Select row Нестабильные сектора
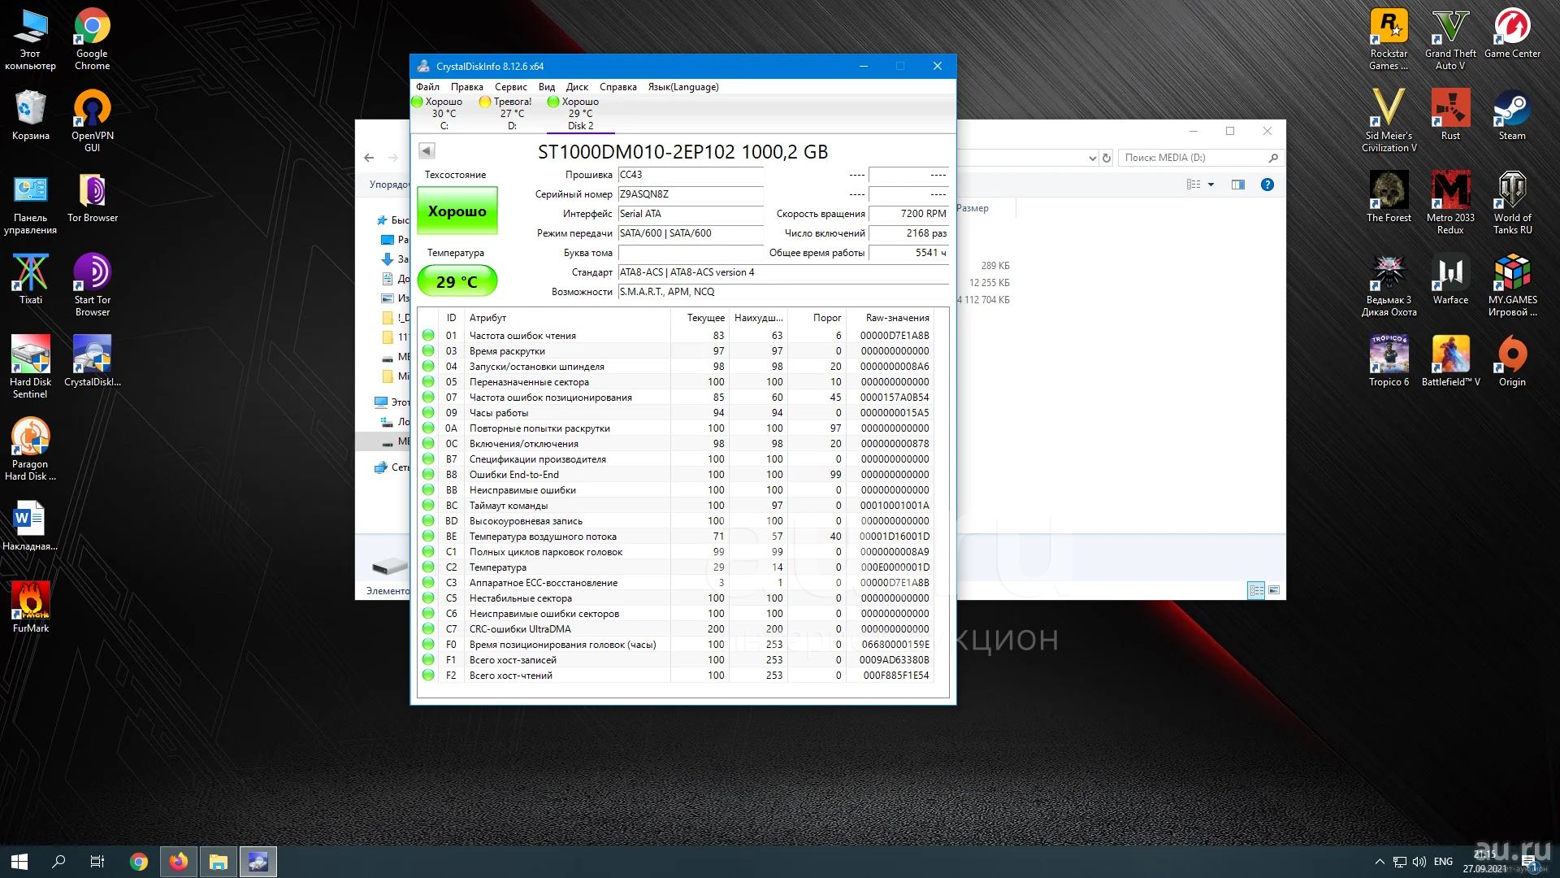Screen dimensions: 1560x878 click(x=675, y=598)
